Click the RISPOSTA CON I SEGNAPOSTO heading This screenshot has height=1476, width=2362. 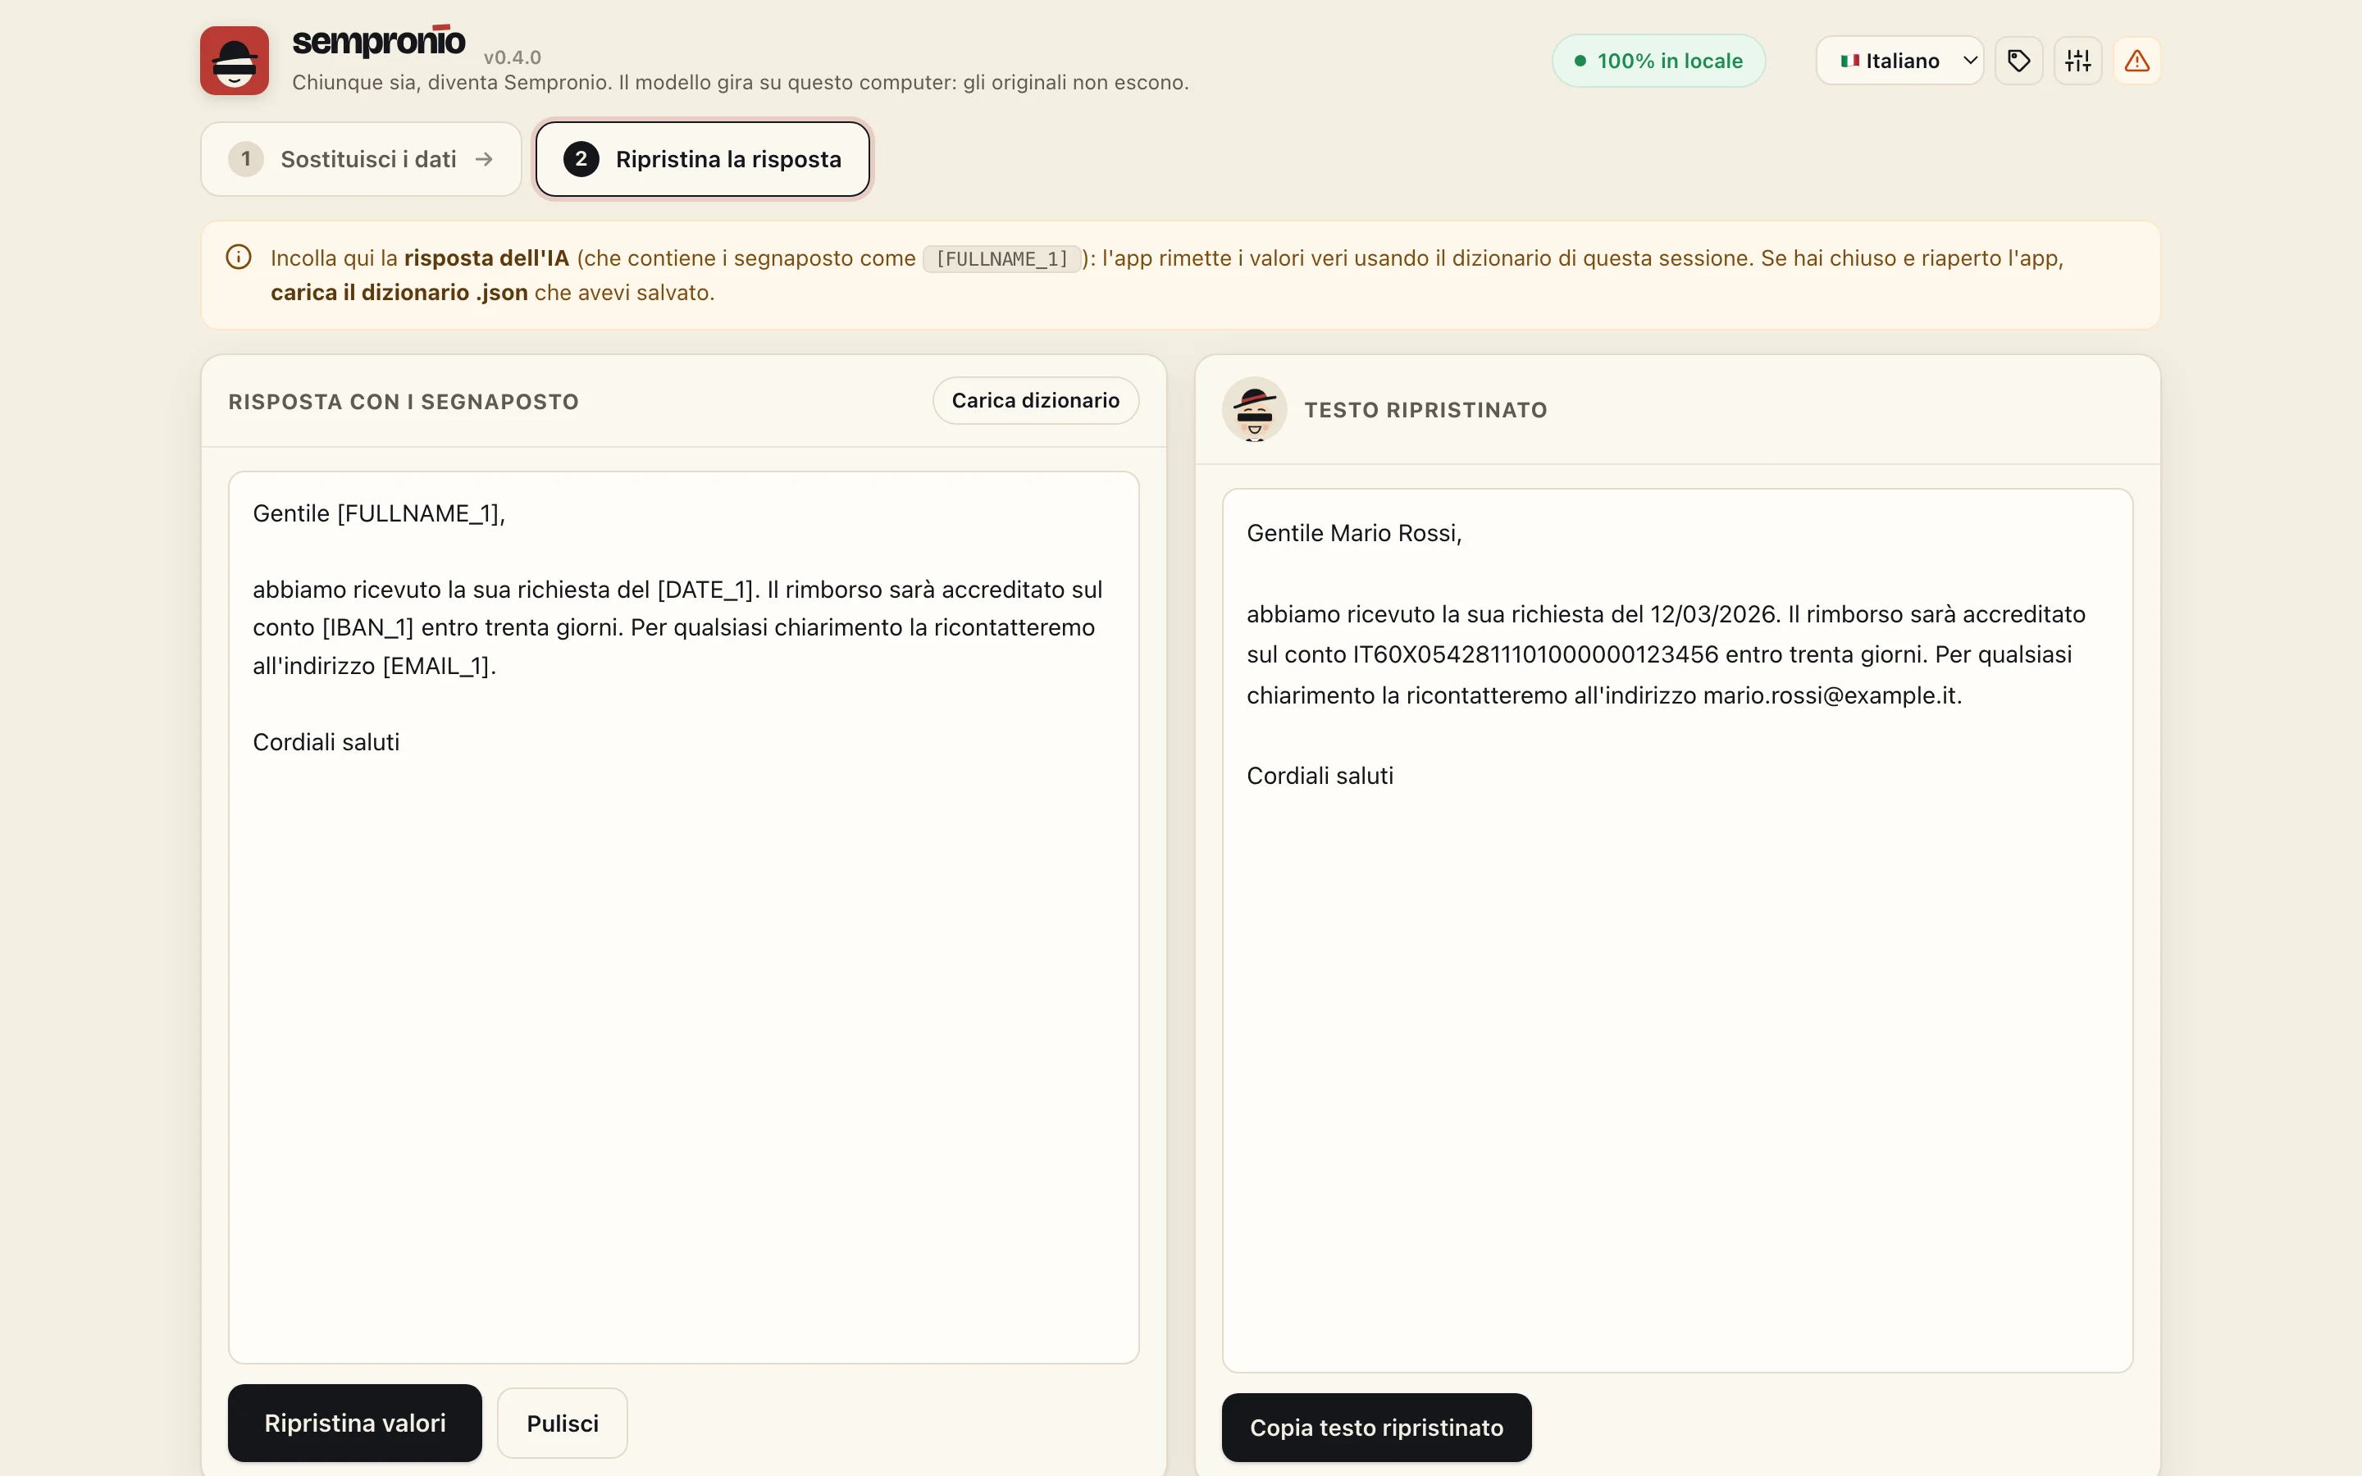[404, 402]
